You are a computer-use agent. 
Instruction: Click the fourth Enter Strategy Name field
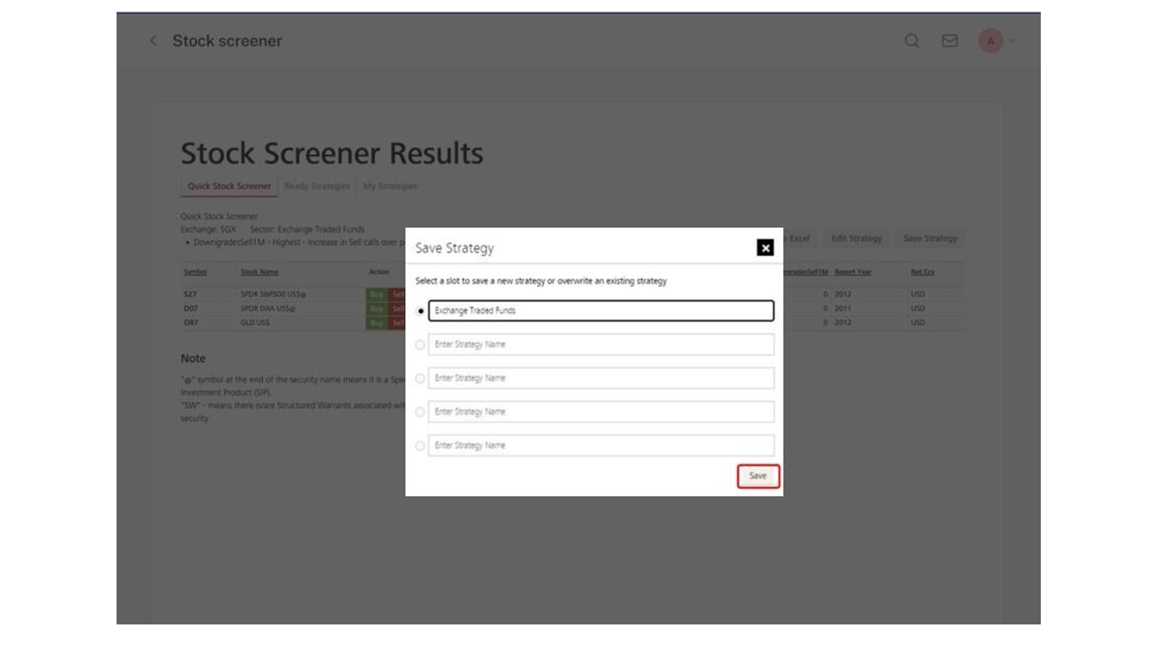[601, 412]
